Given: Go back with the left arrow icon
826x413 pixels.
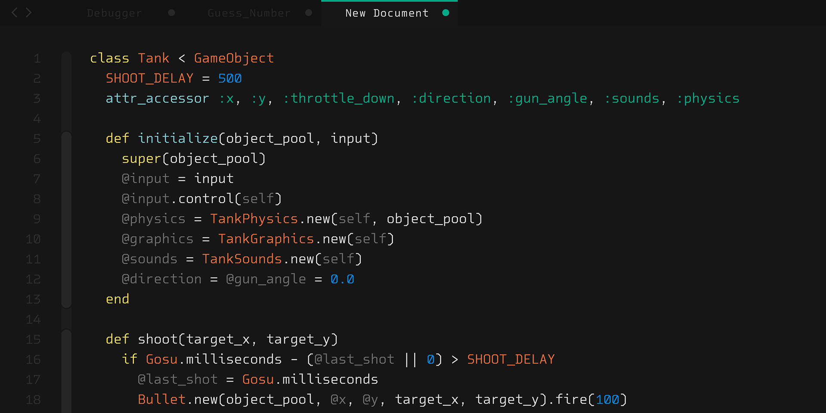Looking at the screenshot, I should point(15,12).
